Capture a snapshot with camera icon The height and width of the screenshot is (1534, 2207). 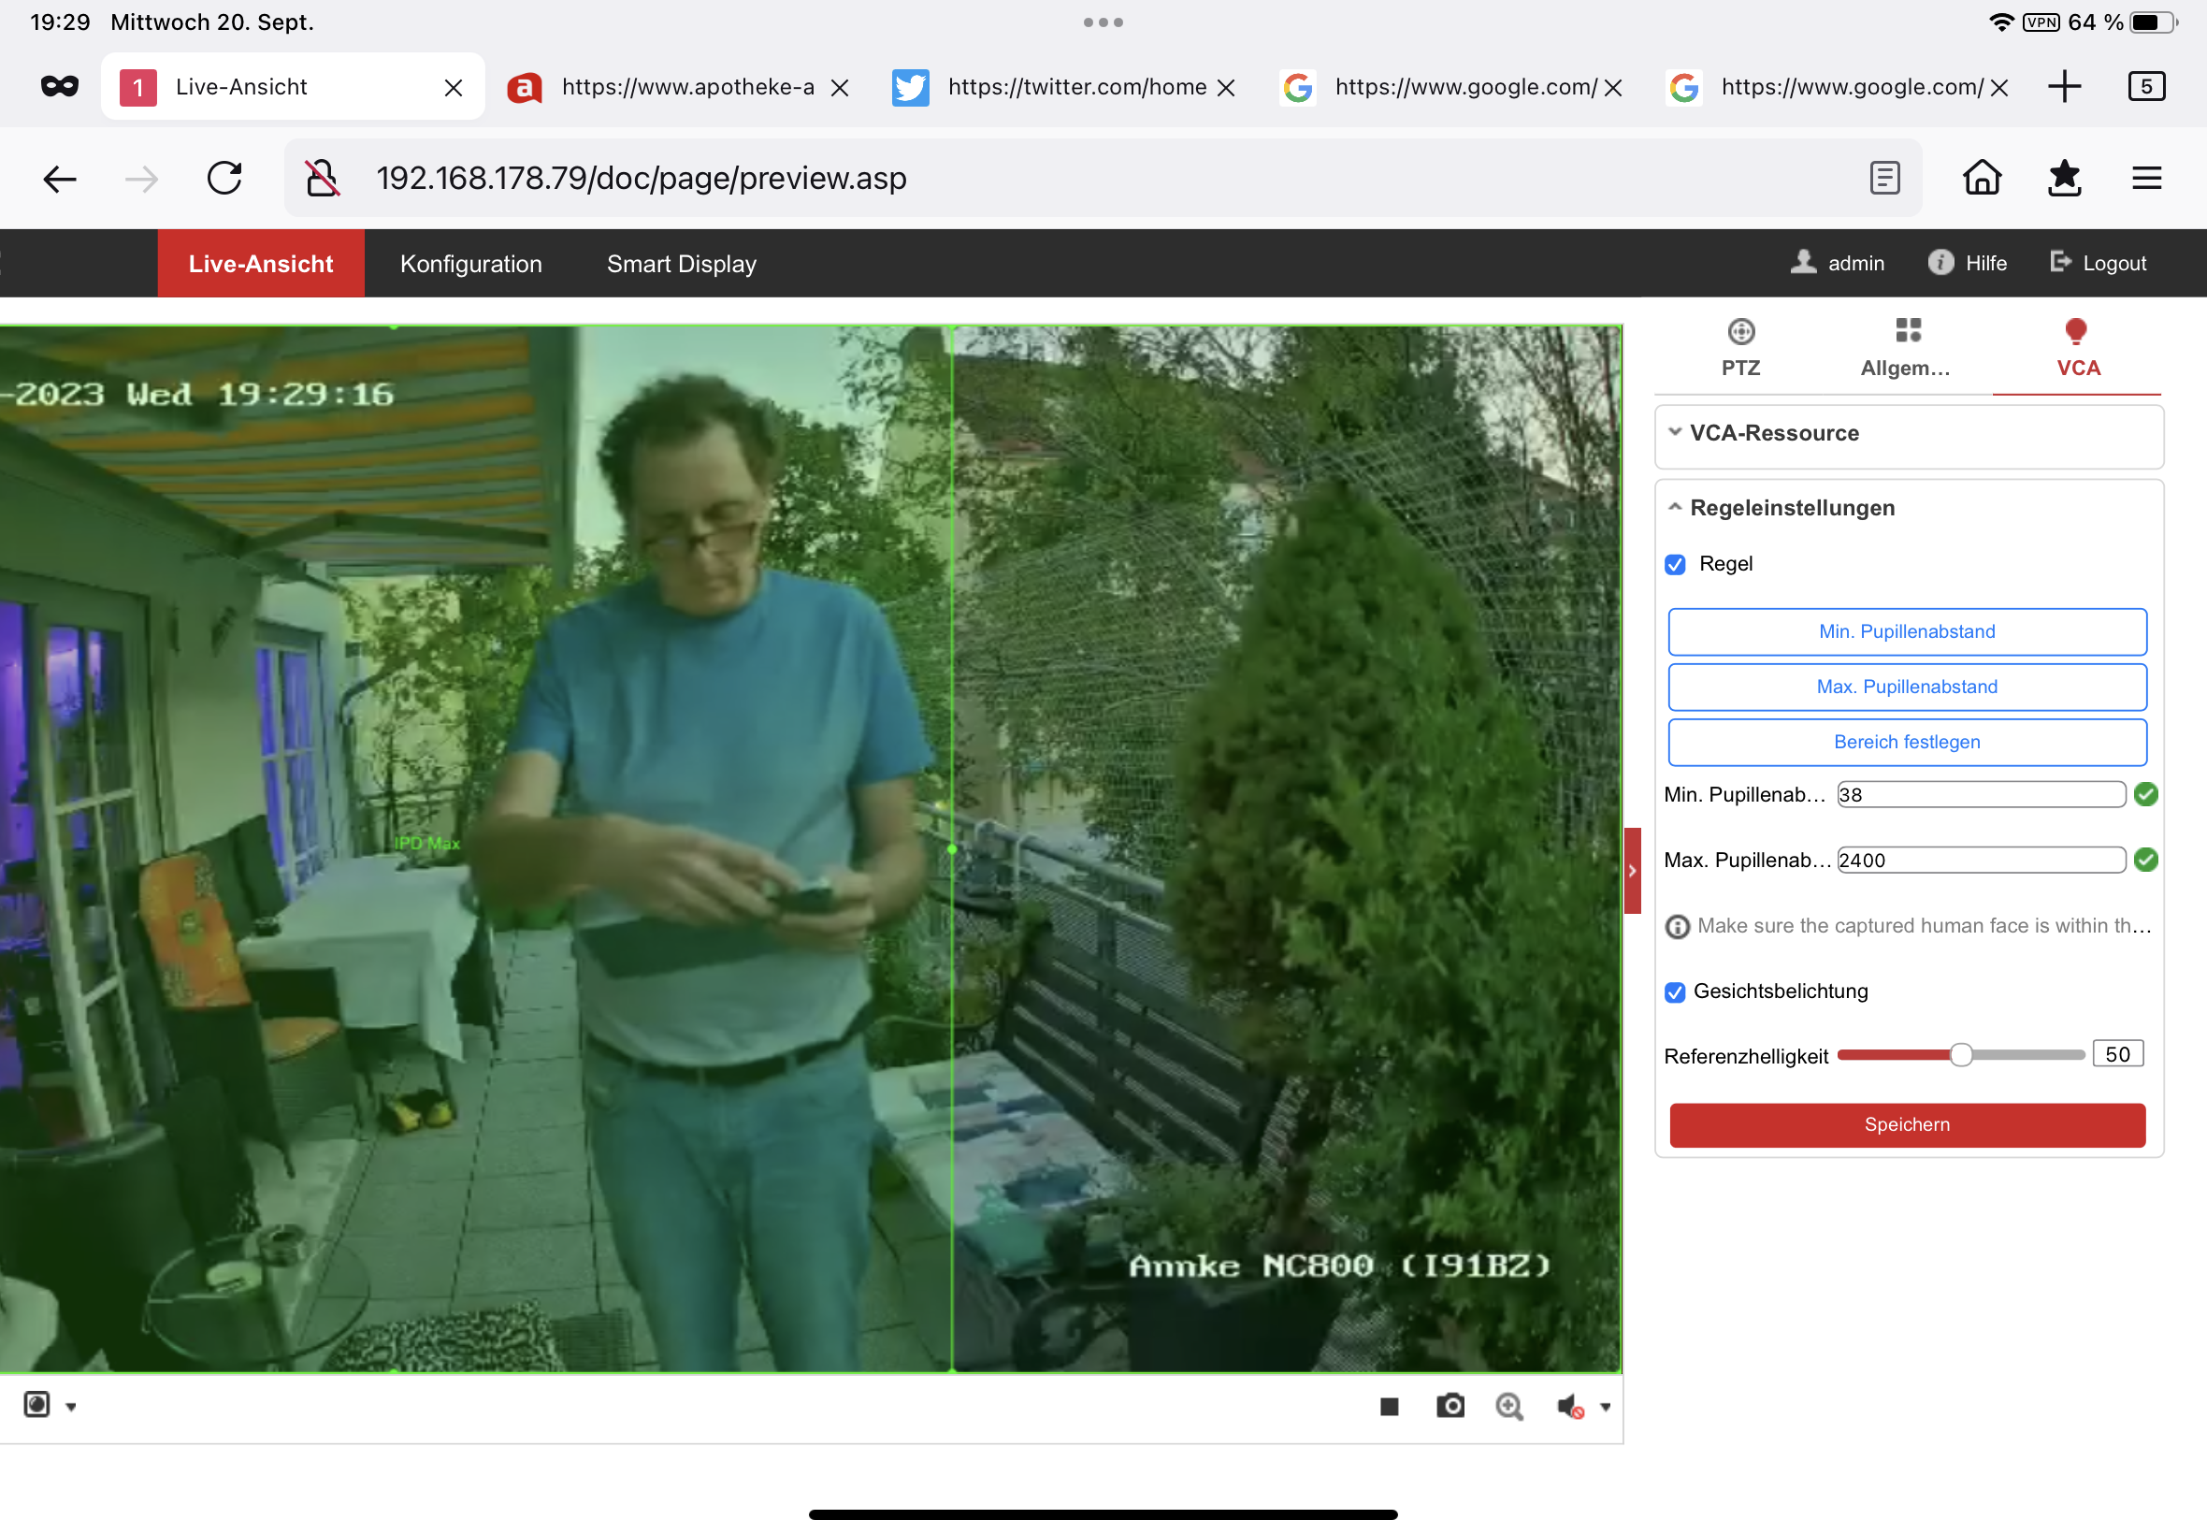pyautogui.click(x=1450, y=1406)
